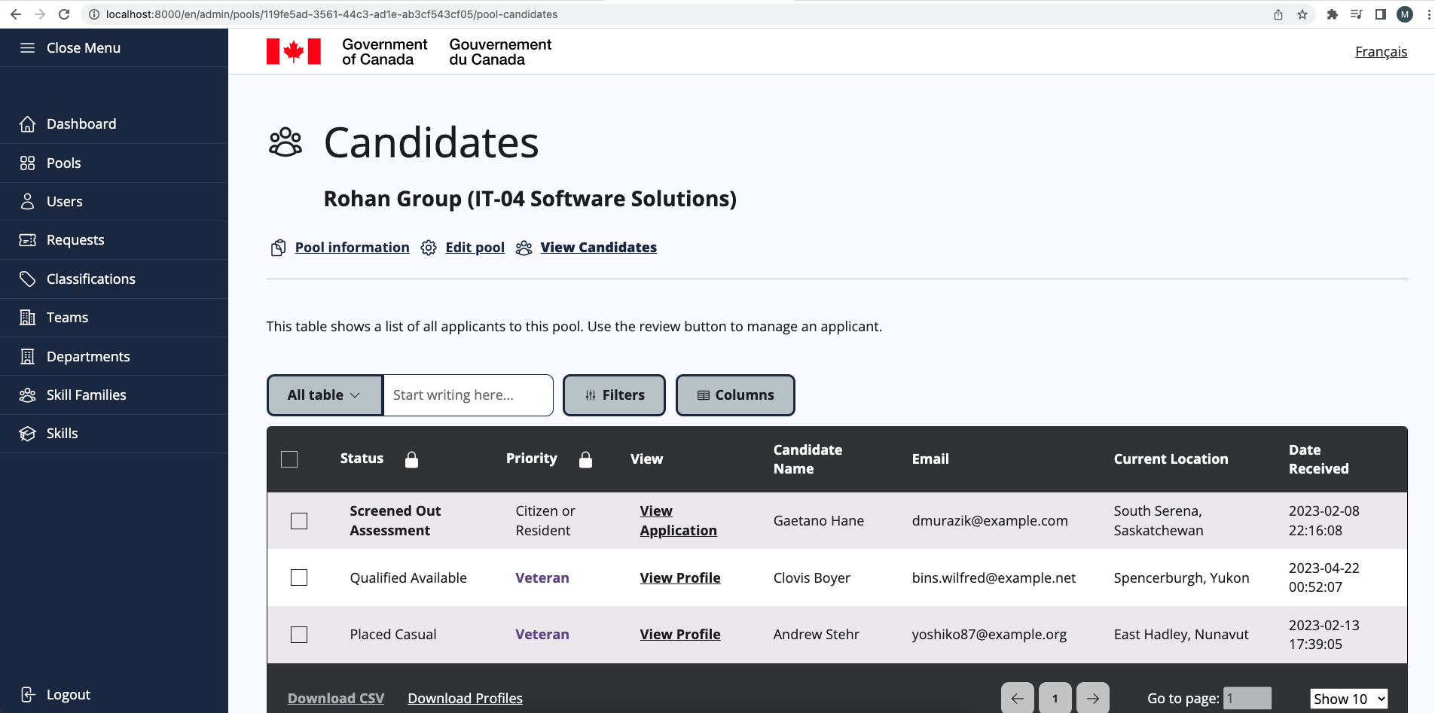
Task: Open View Application for Gaetano Hane
Action: [678, 520]
